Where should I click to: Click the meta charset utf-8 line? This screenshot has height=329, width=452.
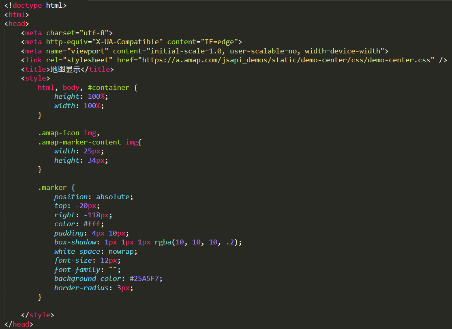click(67, 33)
